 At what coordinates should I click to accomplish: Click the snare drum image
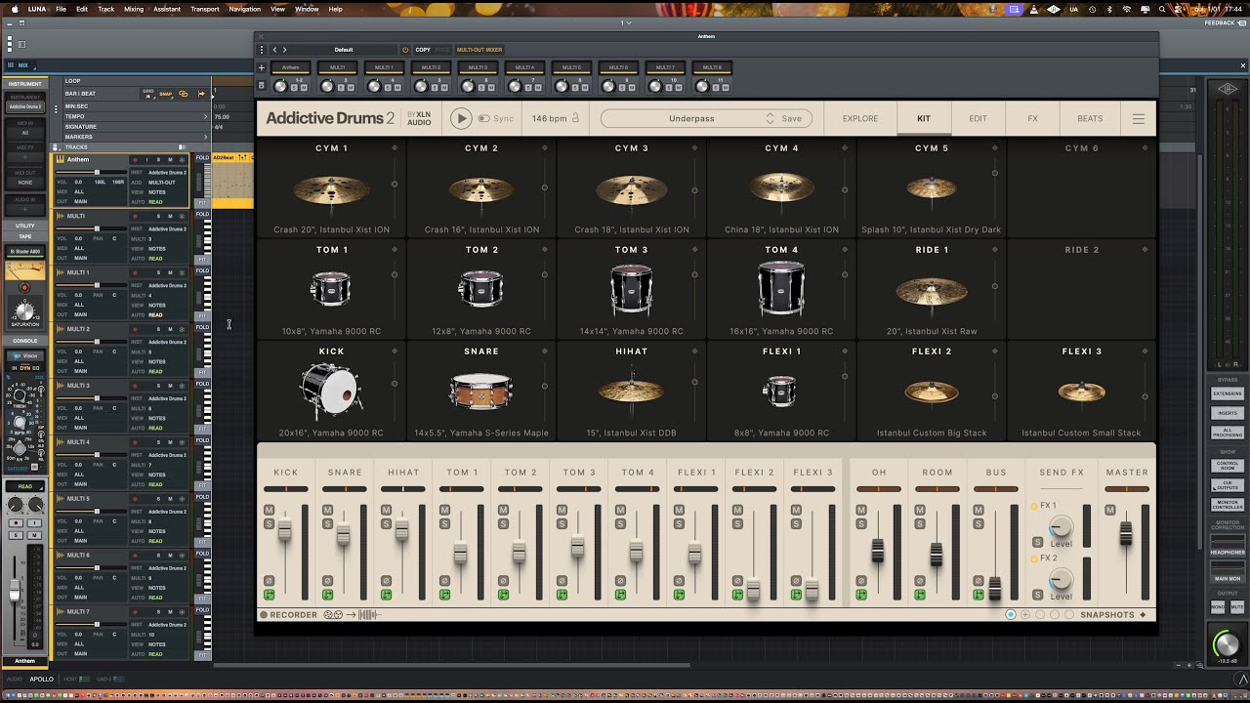pos(481,391)
